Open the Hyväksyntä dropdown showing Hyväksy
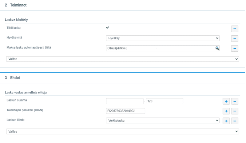This screenshot has width=246, height=143. (x=163, y=38)
